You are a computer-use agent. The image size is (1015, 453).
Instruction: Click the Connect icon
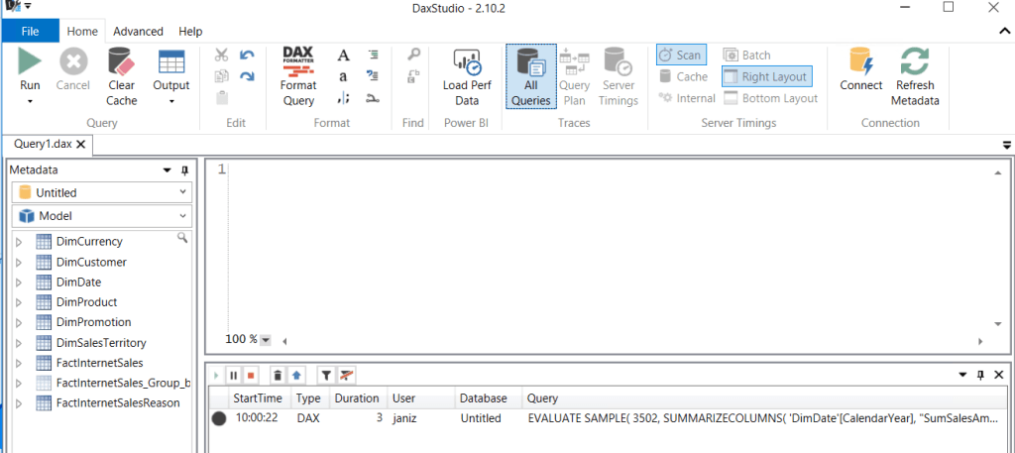860,62
